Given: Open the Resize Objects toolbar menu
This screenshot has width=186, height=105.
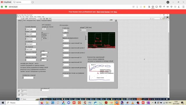Looking at the screenshot, I should pyautogui.click(x=47, y=19).
